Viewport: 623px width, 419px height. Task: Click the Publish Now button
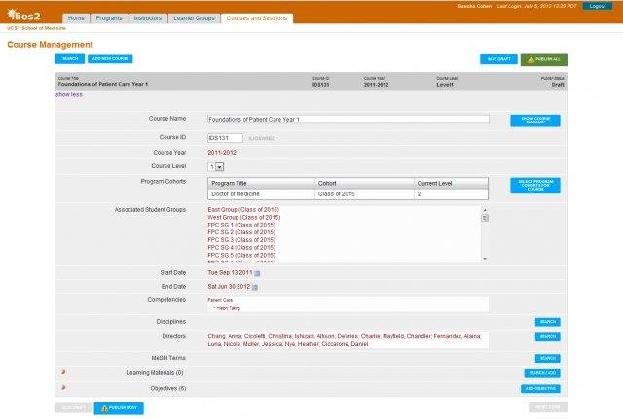(x=119, y=408)
